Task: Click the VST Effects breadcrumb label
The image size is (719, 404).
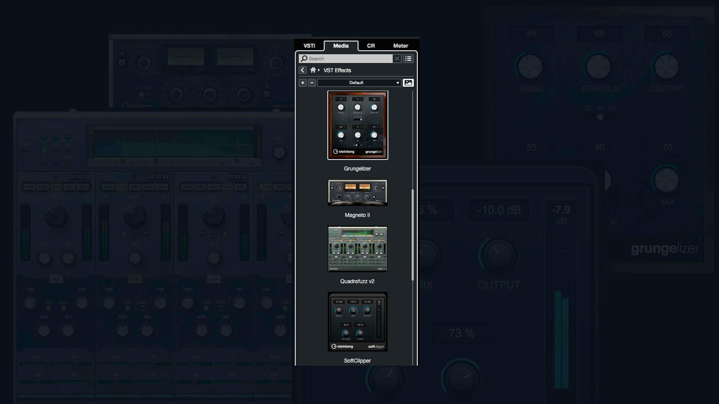Action: point(337,70)
